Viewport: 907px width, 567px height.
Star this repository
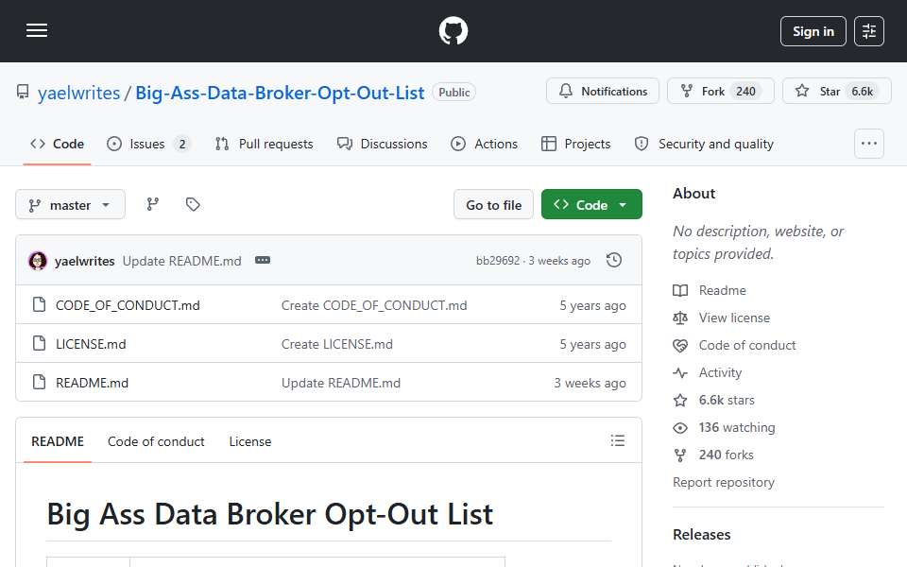(836, 91)
